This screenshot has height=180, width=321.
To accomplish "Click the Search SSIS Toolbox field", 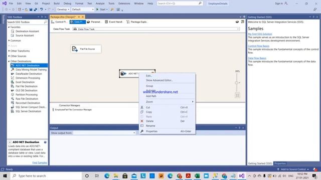I will point(26,22).
